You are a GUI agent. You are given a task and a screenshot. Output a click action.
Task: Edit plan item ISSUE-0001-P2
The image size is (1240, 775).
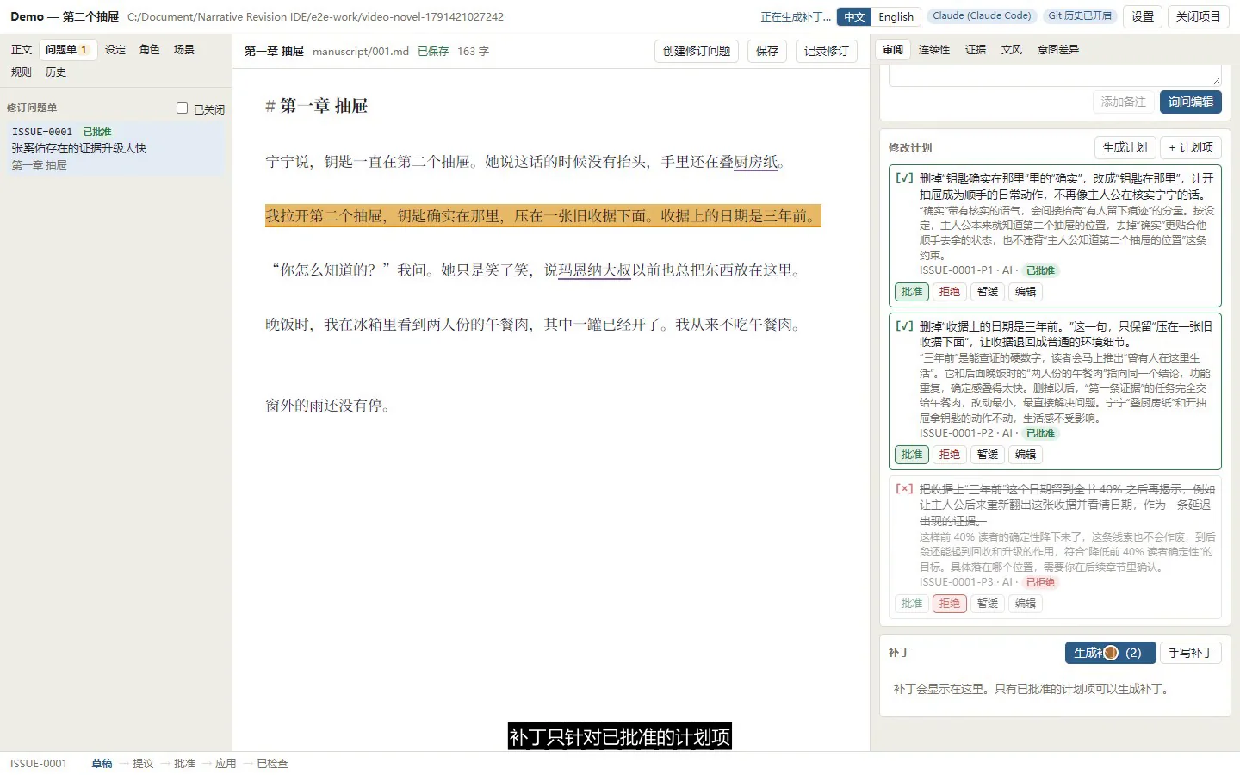1026,455
